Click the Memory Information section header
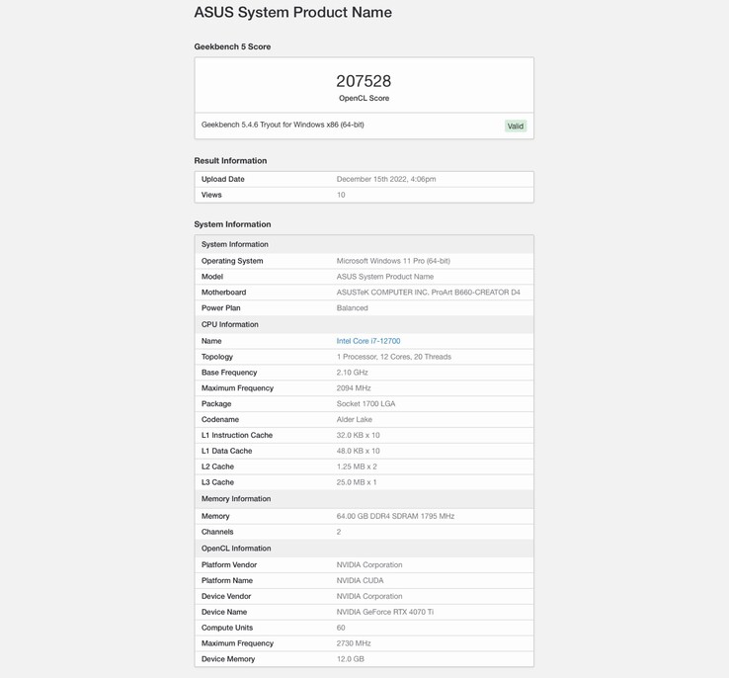The image size is (729, 678). click(x=235, y=499)
